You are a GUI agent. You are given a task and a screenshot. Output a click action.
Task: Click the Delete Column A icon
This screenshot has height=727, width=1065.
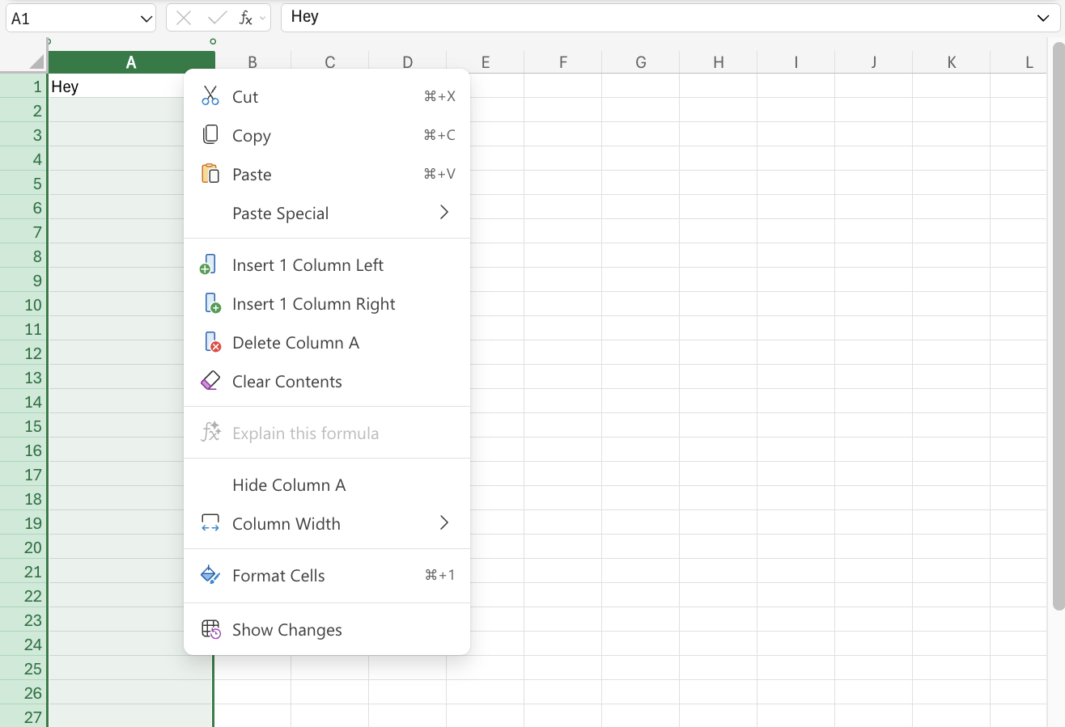pos(211,342)
